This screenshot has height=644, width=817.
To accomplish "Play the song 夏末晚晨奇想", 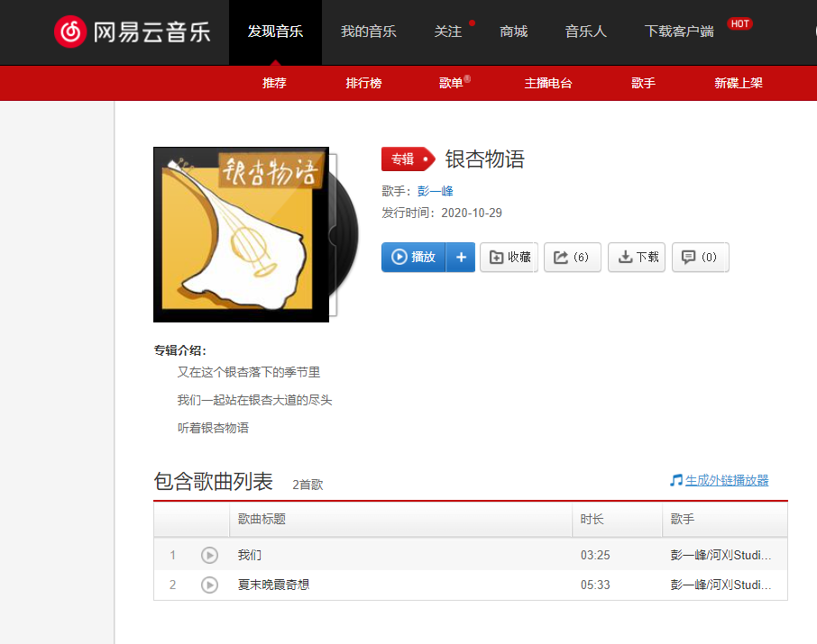I will 209,585.
